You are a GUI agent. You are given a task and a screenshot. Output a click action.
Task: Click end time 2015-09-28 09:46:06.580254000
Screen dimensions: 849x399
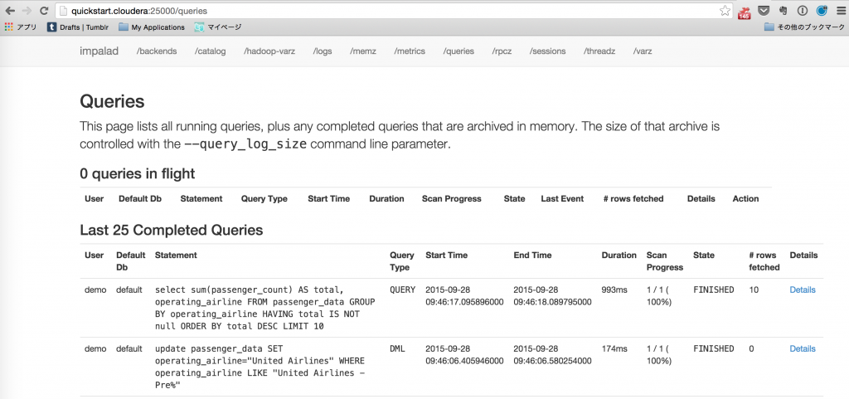point(553,354)
